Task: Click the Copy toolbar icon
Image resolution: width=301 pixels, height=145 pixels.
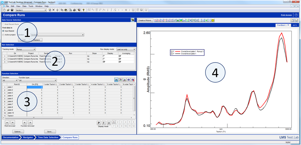Action: (62, 10)
